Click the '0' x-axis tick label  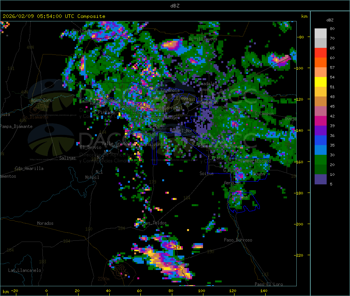(x=46, y=291)
